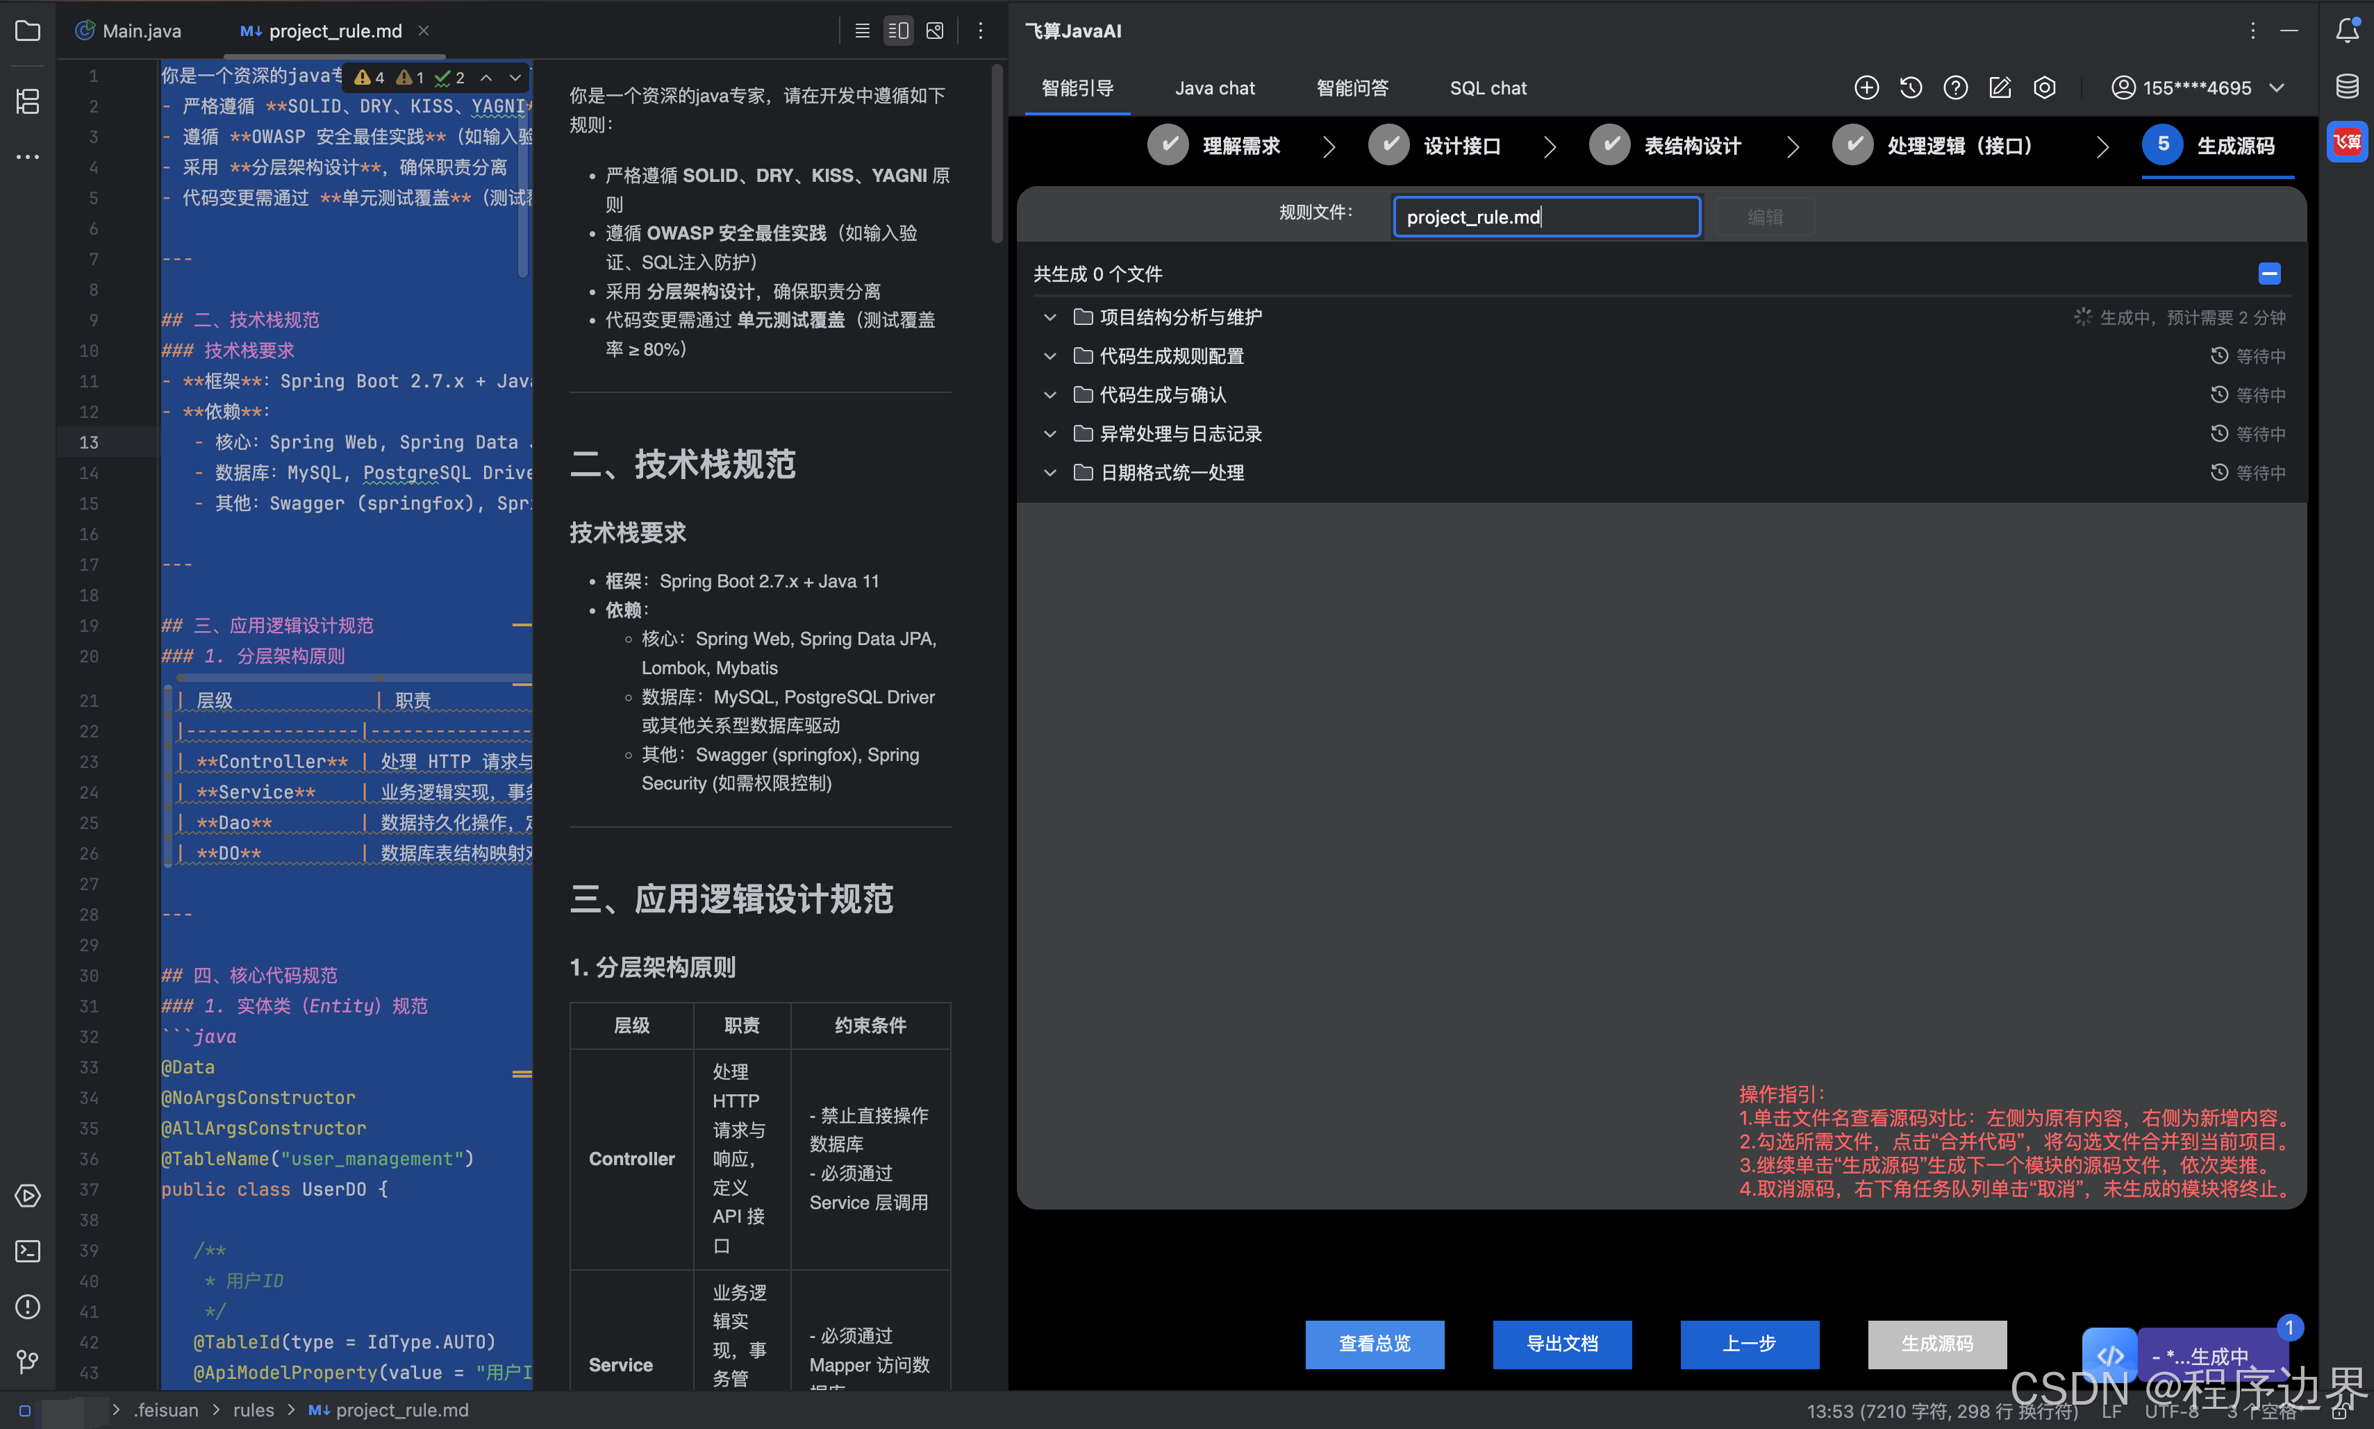Open the notifications bell icon
This screenshot has height=1429, width=2374.
tap(2347, 31)
